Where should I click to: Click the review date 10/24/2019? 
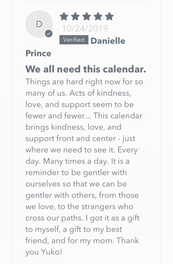[x=85, y=28]
